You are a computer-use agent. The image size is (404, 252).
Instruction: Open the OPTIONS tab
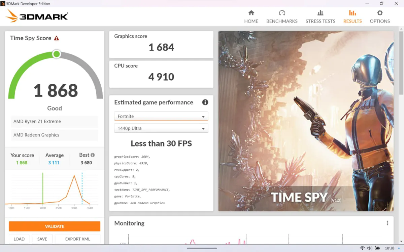pos(380,17)
